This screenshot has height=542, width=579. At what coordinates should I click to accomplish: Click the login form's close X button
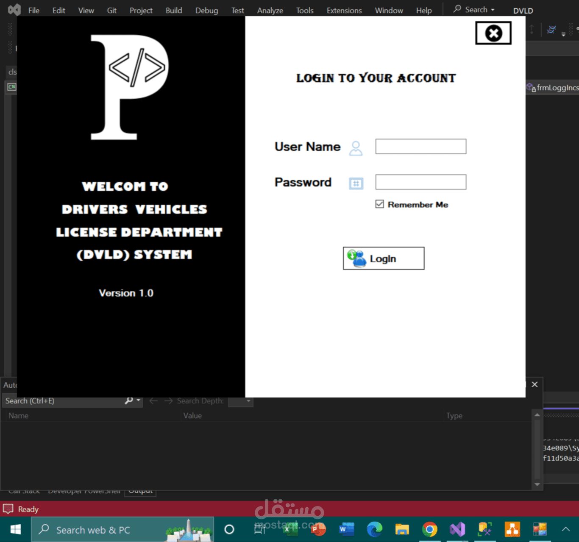pos(493,33)
